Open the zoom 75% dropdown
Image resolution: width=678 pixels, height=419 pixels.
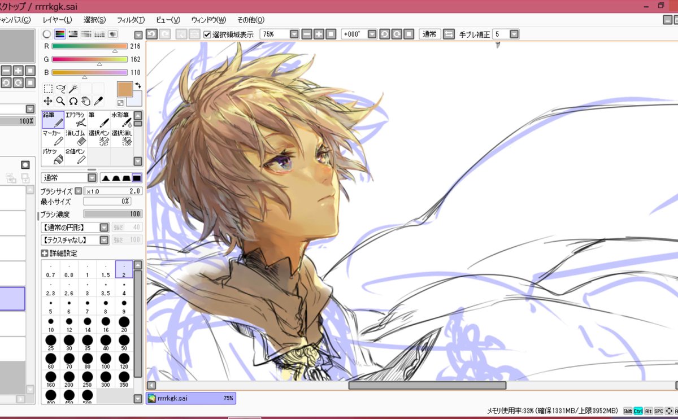294,34
